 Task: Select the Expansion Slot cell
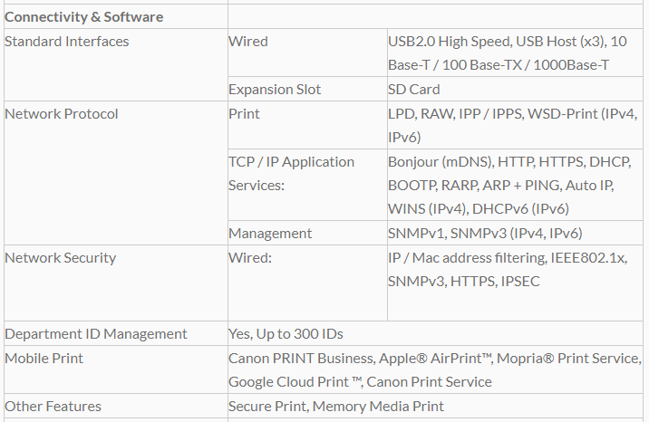275,89
